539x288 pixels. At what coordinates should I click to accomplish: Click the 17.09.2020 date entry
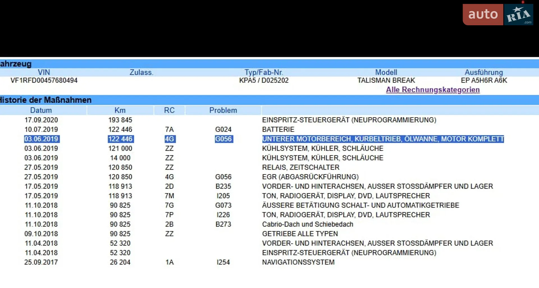(41, 120)
